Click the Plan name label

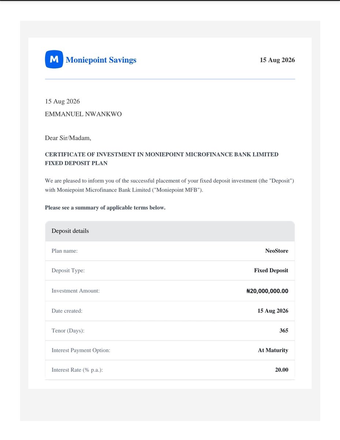coord(64,251)
